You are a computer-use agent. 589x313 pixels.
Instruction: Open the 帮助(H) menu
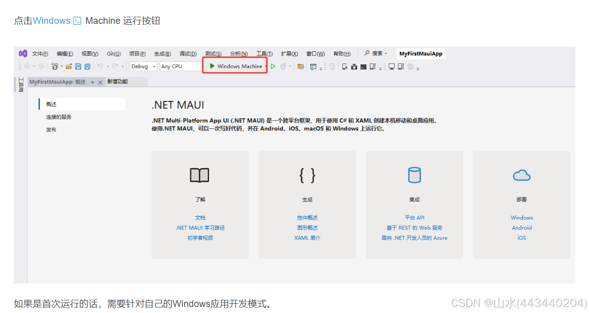[342, 54]
